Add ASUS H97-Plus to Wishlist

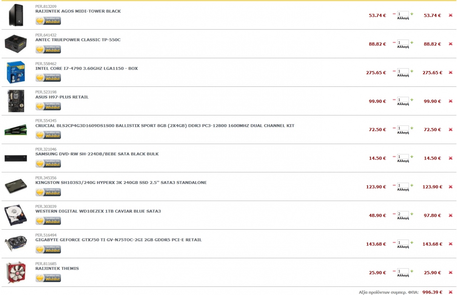[x=48, y=106]
